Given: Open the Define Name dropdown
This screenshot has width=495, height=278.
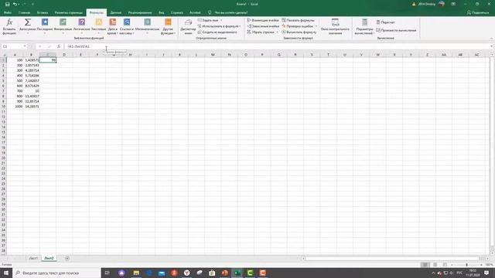Looking at the screenshot, I should (x=221, y=20).
